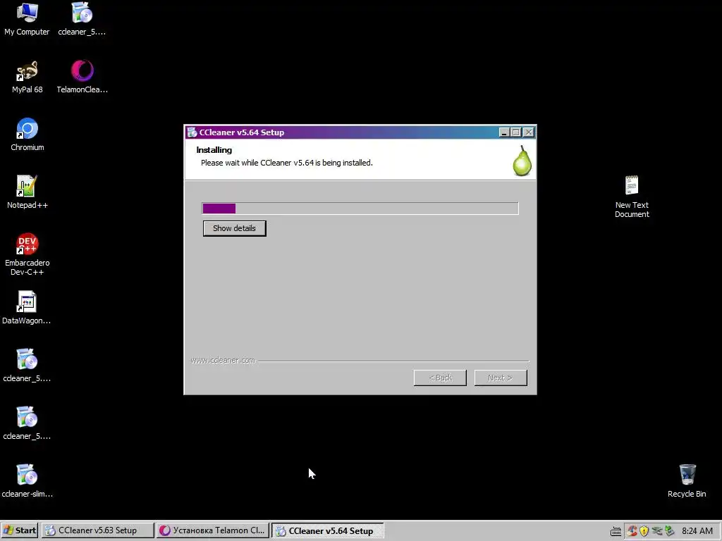Open the on-screen keyboard tray icon
Image resolution: width=722 pixels, height=541 pixels.
click(616, 531)
